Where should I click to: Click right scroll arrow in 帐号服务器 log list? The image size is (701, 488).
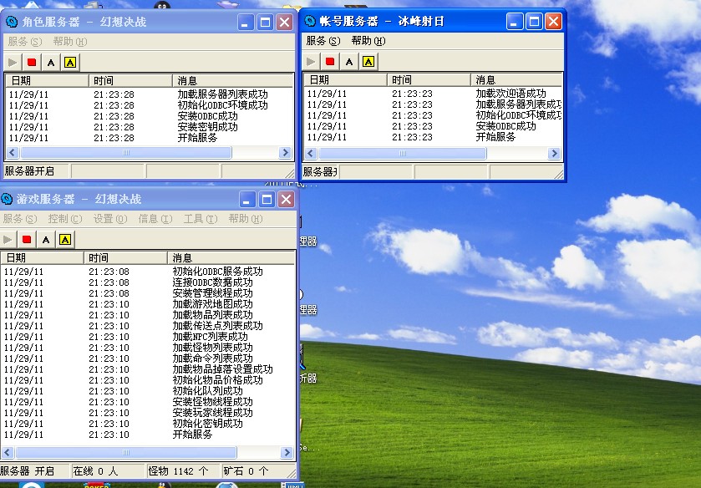553,154
